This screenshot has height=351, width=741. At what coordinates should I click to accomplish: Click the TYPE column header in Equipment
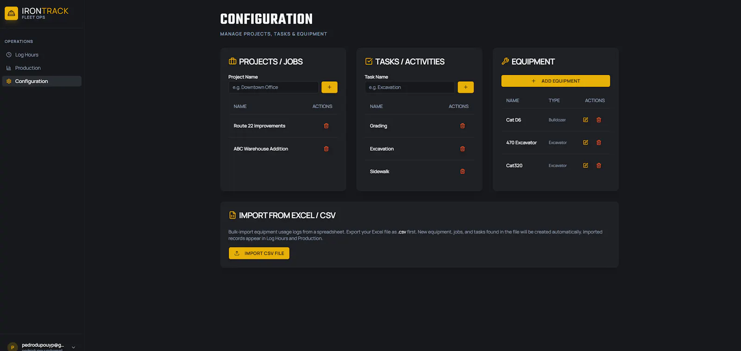[x=554, y=100]
